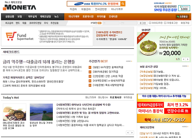
Task: Open rank 1 NH직장인 월복리적금
Action: [x=108, y=67]
